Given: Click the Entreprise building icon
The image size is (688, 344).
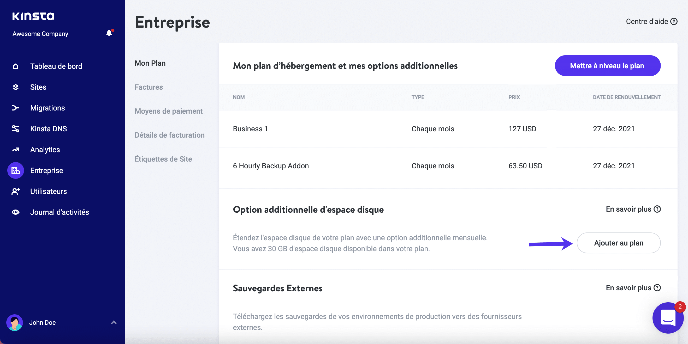Looking at the screenshot, I should click(x=15, y=170).
